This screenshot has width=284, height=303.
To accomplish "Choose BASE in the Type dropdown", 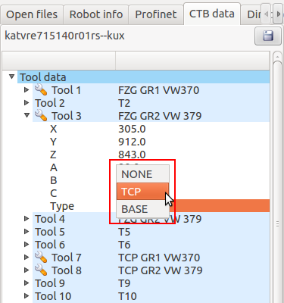I will (142, 209).
